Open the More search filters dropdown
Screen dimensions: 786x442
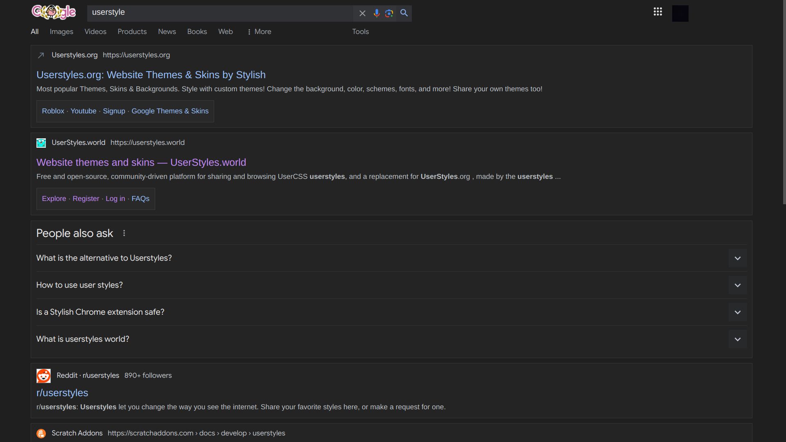click(259, 32)
